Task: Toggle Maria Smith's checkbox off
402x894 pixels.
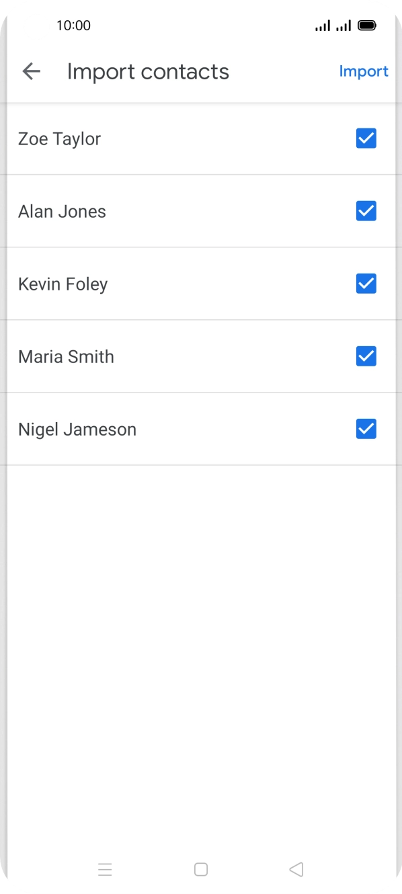Action: 366,356
